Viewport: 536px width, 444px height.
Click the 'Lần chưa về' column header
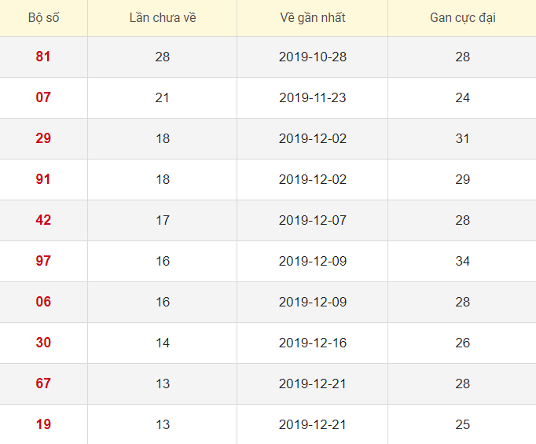click(x=163, y=17)
